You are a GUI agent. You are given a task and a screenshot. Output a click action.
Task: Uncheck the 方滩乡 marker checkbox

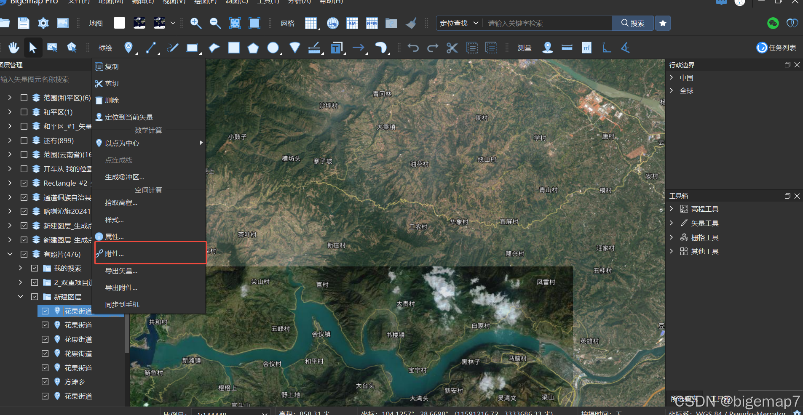(x=45, y=382)
